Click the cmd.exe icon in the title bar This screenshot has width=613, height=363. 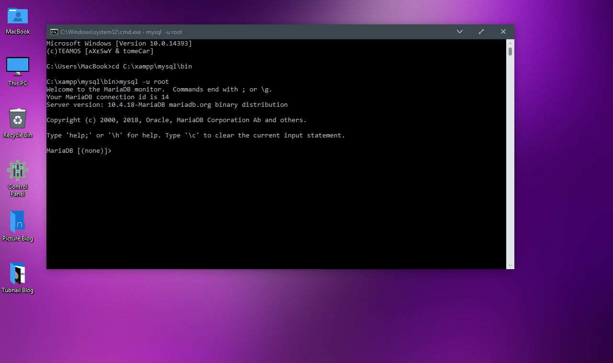click(x=54, y=32)
